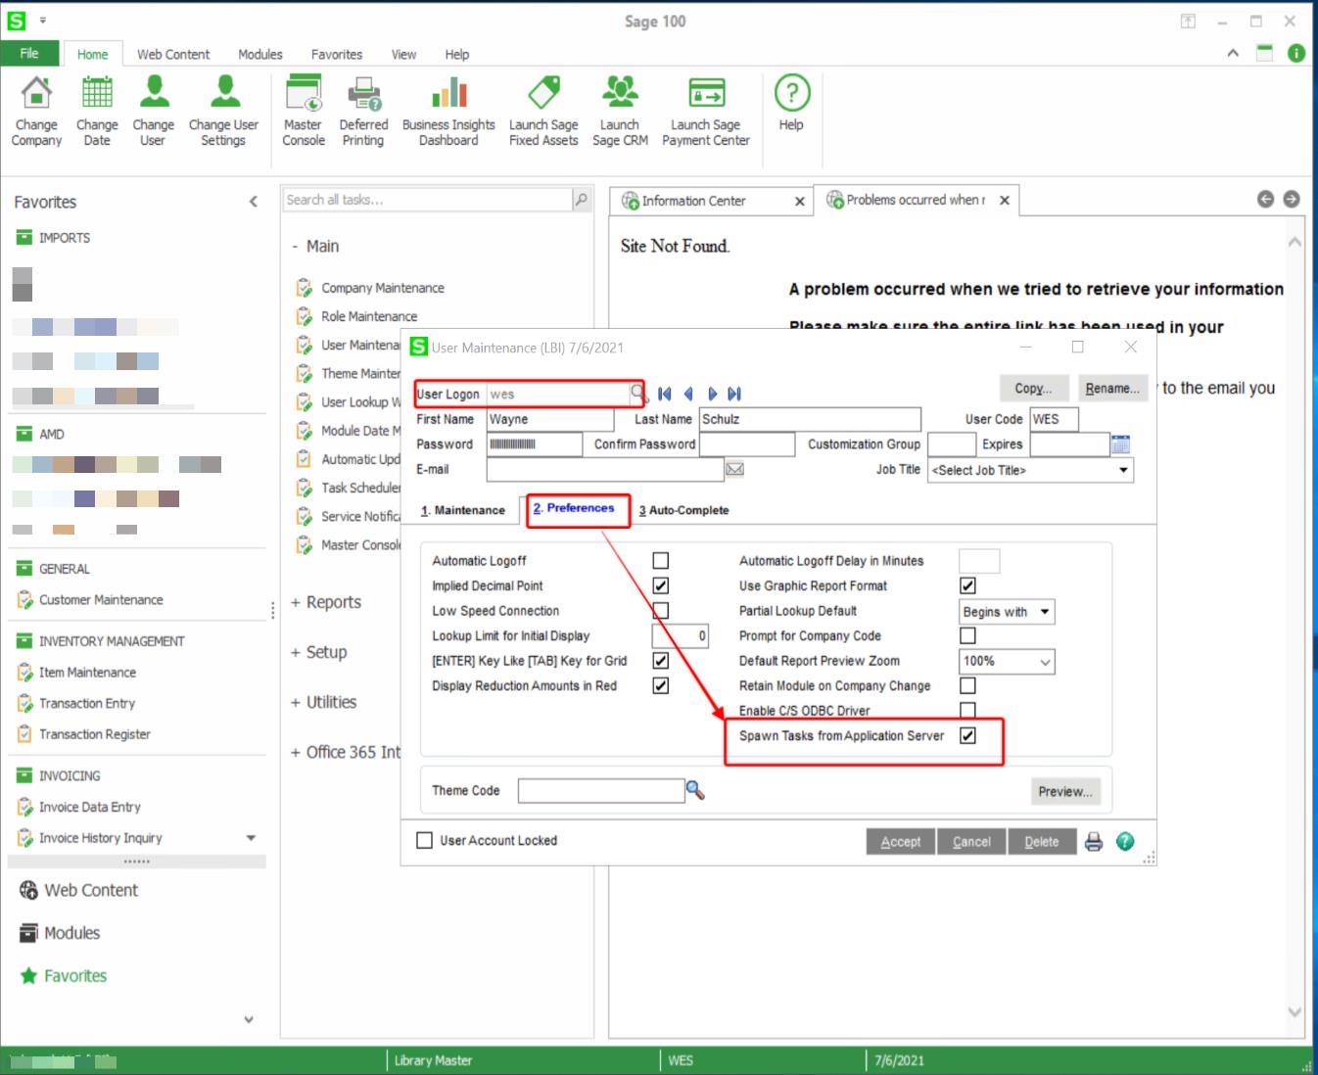
Task: Open Partial Lookup Default dropdown
Action: point(1045,612)
